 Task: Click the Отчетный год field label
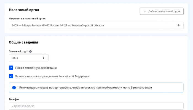tap(18, 51)
